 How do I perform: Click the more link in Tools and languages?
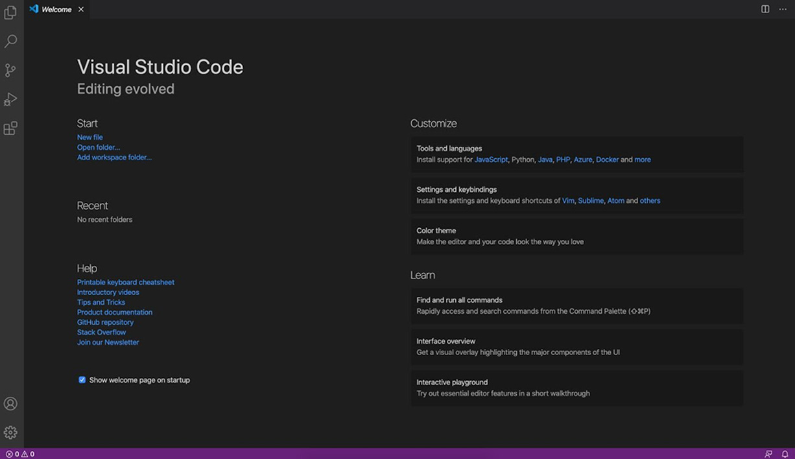click(x=643, y=159)
